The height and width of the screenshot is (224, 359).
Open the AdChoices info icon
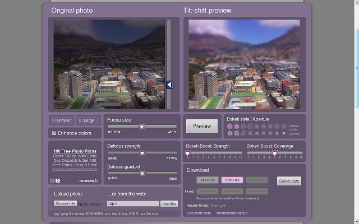pos(97,181)
